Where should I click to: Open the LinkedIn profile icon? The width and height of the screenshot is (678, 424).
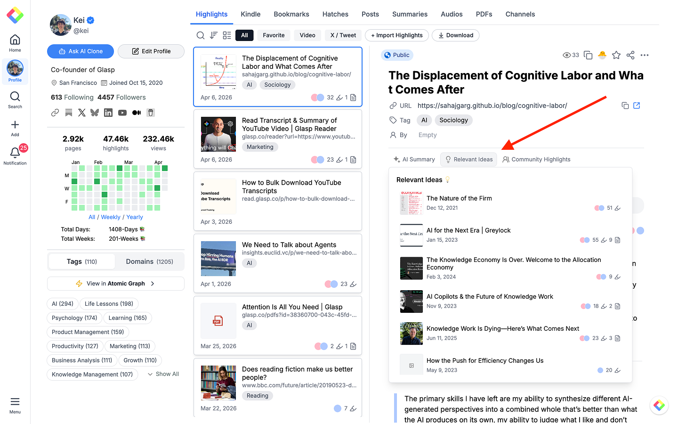click(x=108, y=113)
